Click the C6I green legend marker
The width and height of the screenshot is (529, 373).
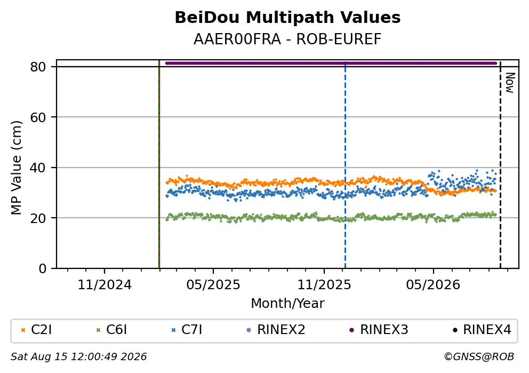[x=99, y=330]
